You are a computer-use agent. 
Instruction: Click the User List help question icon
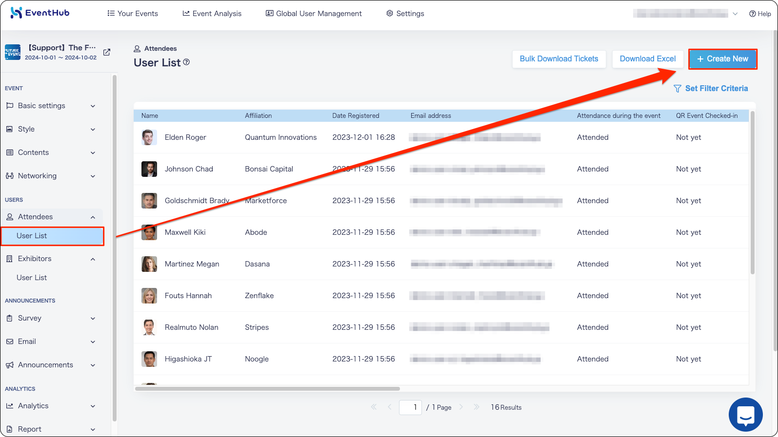186,62
